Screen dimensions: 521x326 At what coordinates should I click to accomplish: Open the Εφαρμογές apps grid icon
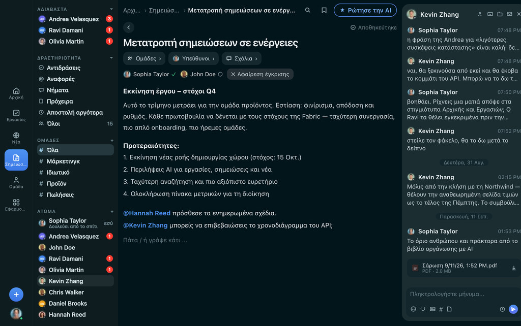coord(16,205)
